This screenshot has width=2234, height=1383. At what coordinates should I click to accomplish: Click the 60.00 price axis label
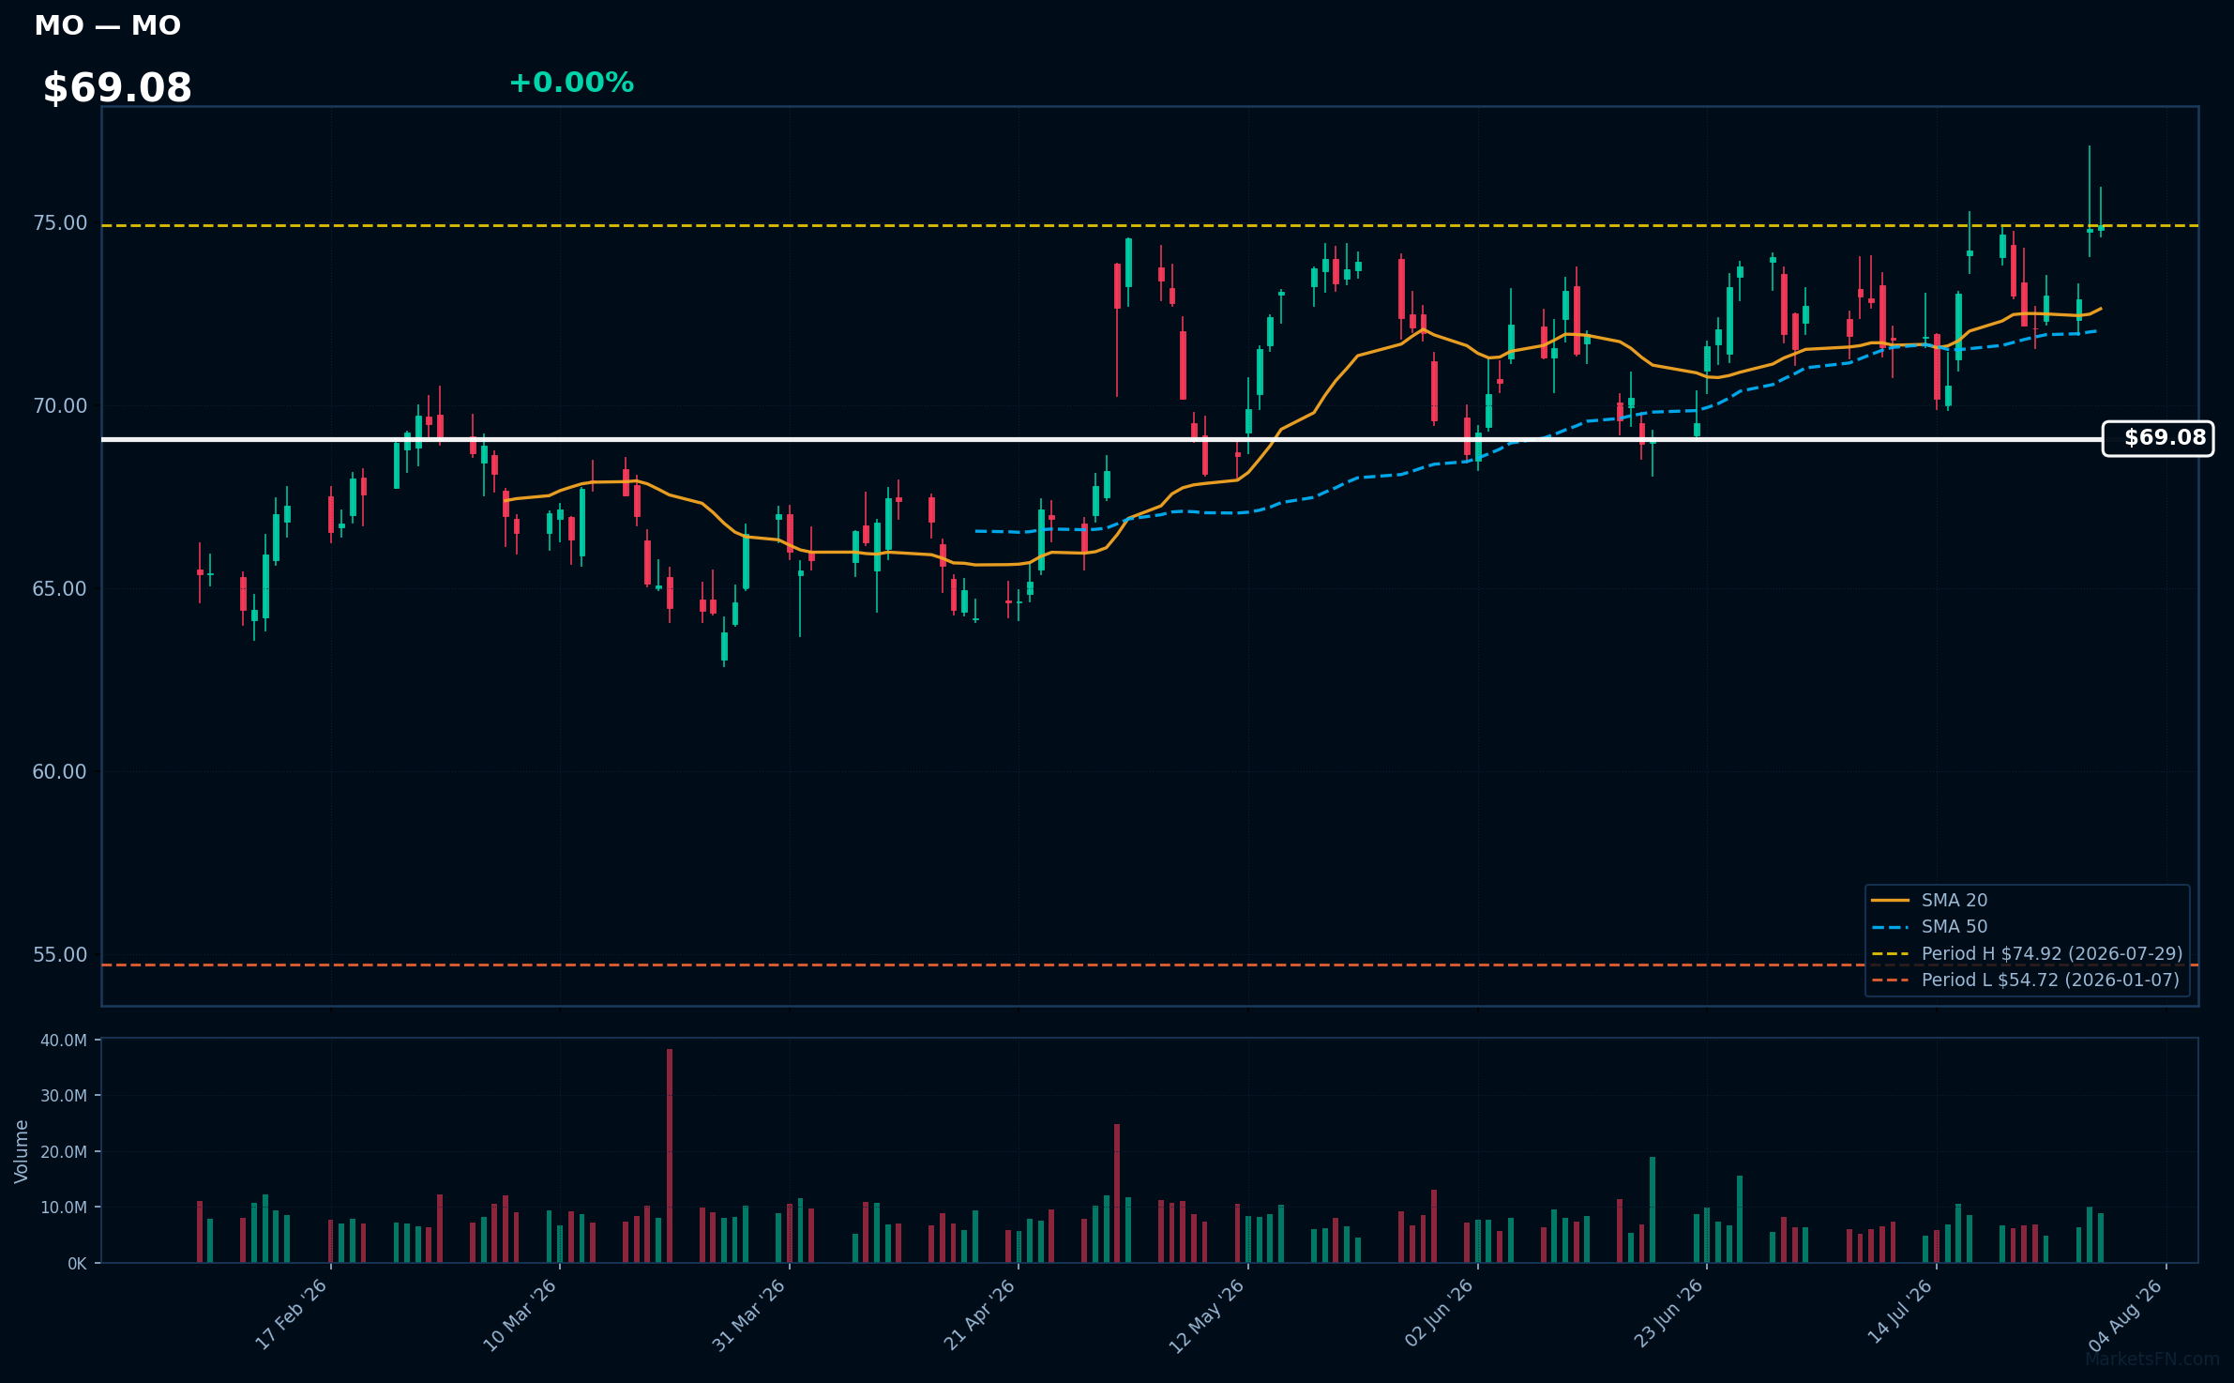point(60,772)
